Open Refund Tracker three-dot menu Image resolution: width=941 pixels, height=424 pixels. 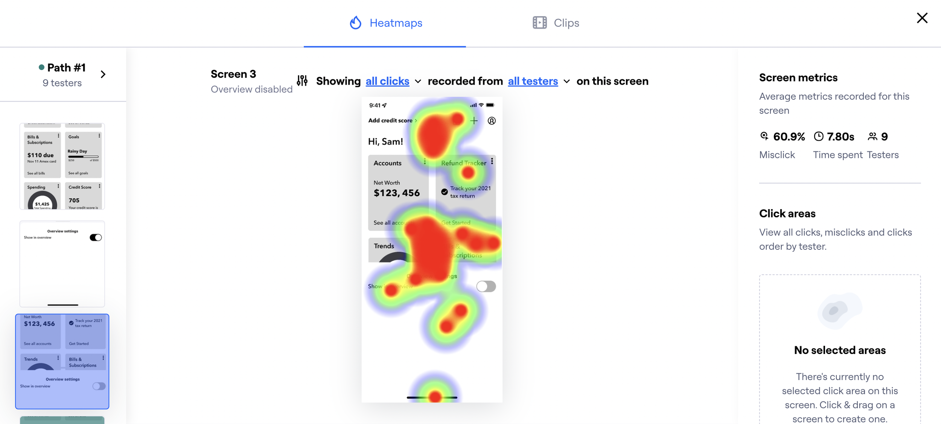tap(492, 162)
